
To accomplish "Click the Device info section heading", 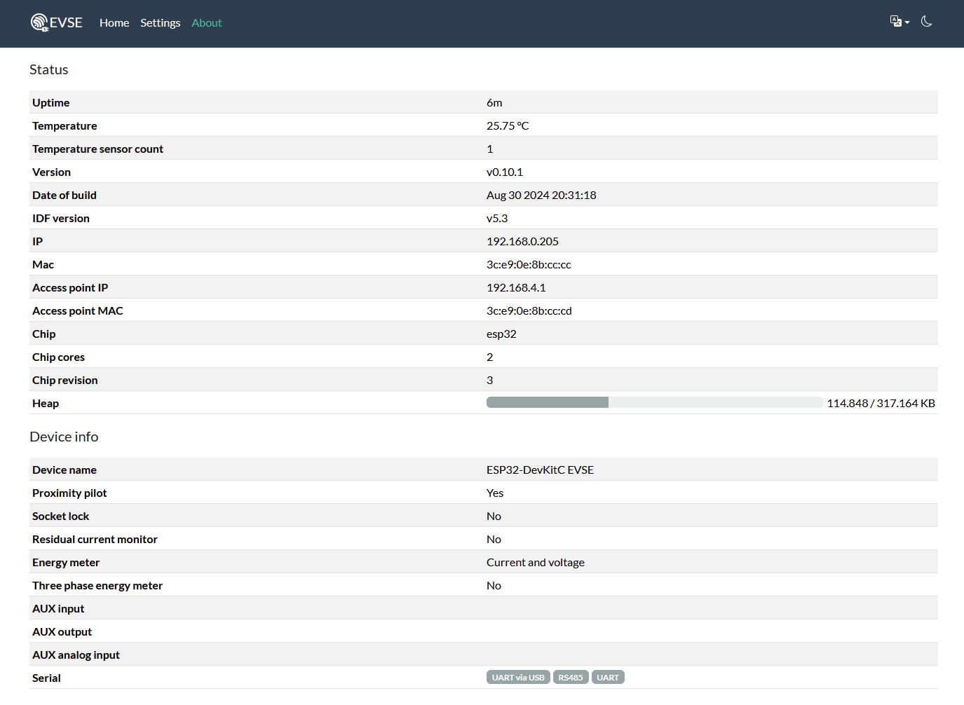I will [x=64, y=437].
